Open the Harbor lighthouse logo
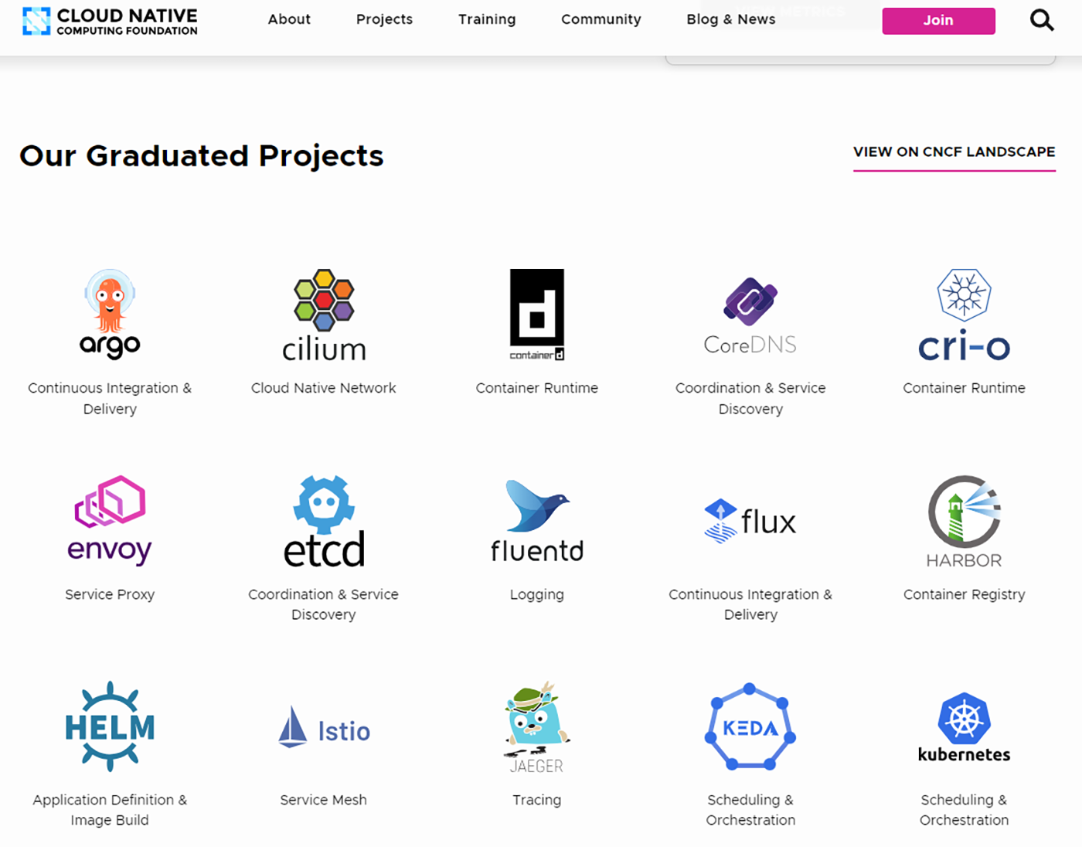 pos(964,521)
